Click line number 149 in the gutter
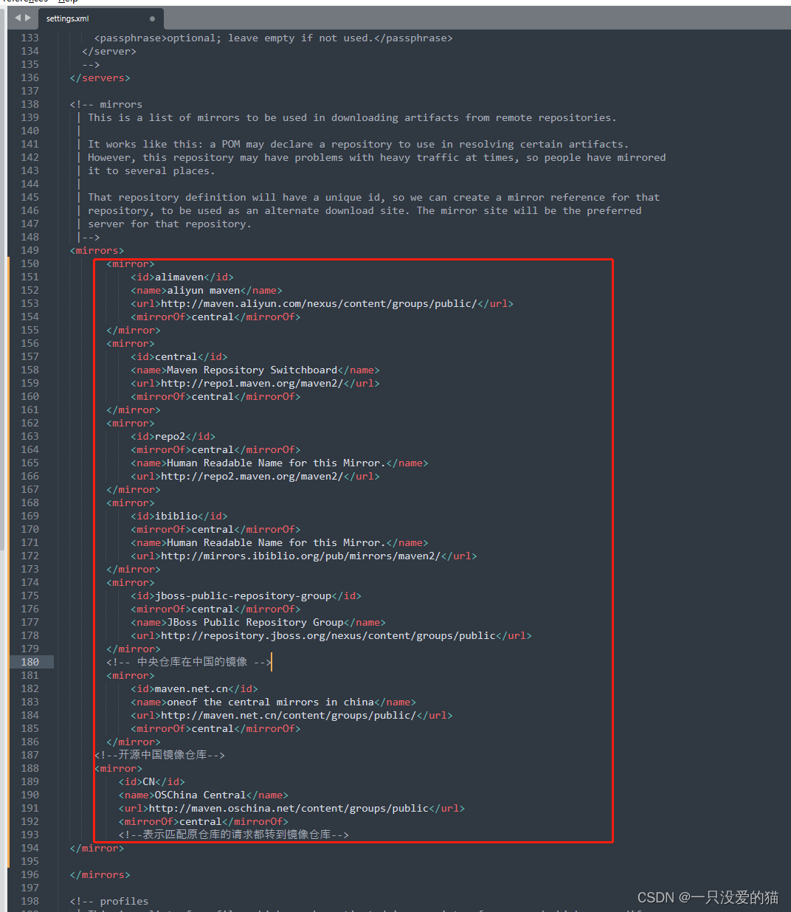Image resolution: width=791 pixels, height=912 pixels. pyautogui.click(x=30, y=250)
